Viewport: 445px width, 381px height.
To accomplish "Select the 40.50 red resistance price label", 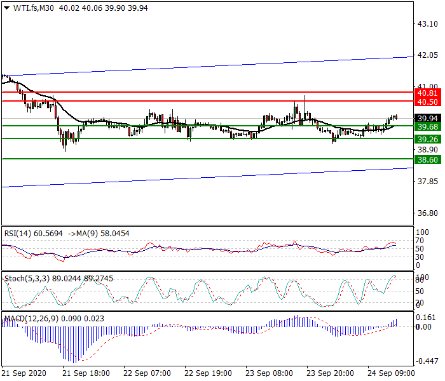I will [x=428, y=102].
